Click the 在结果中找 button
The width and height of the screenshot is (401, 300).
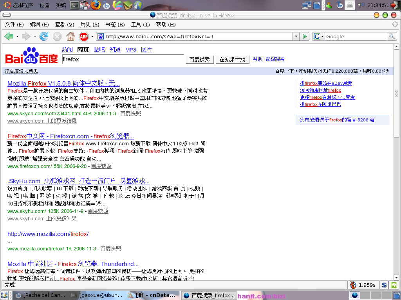click(232, 59)
